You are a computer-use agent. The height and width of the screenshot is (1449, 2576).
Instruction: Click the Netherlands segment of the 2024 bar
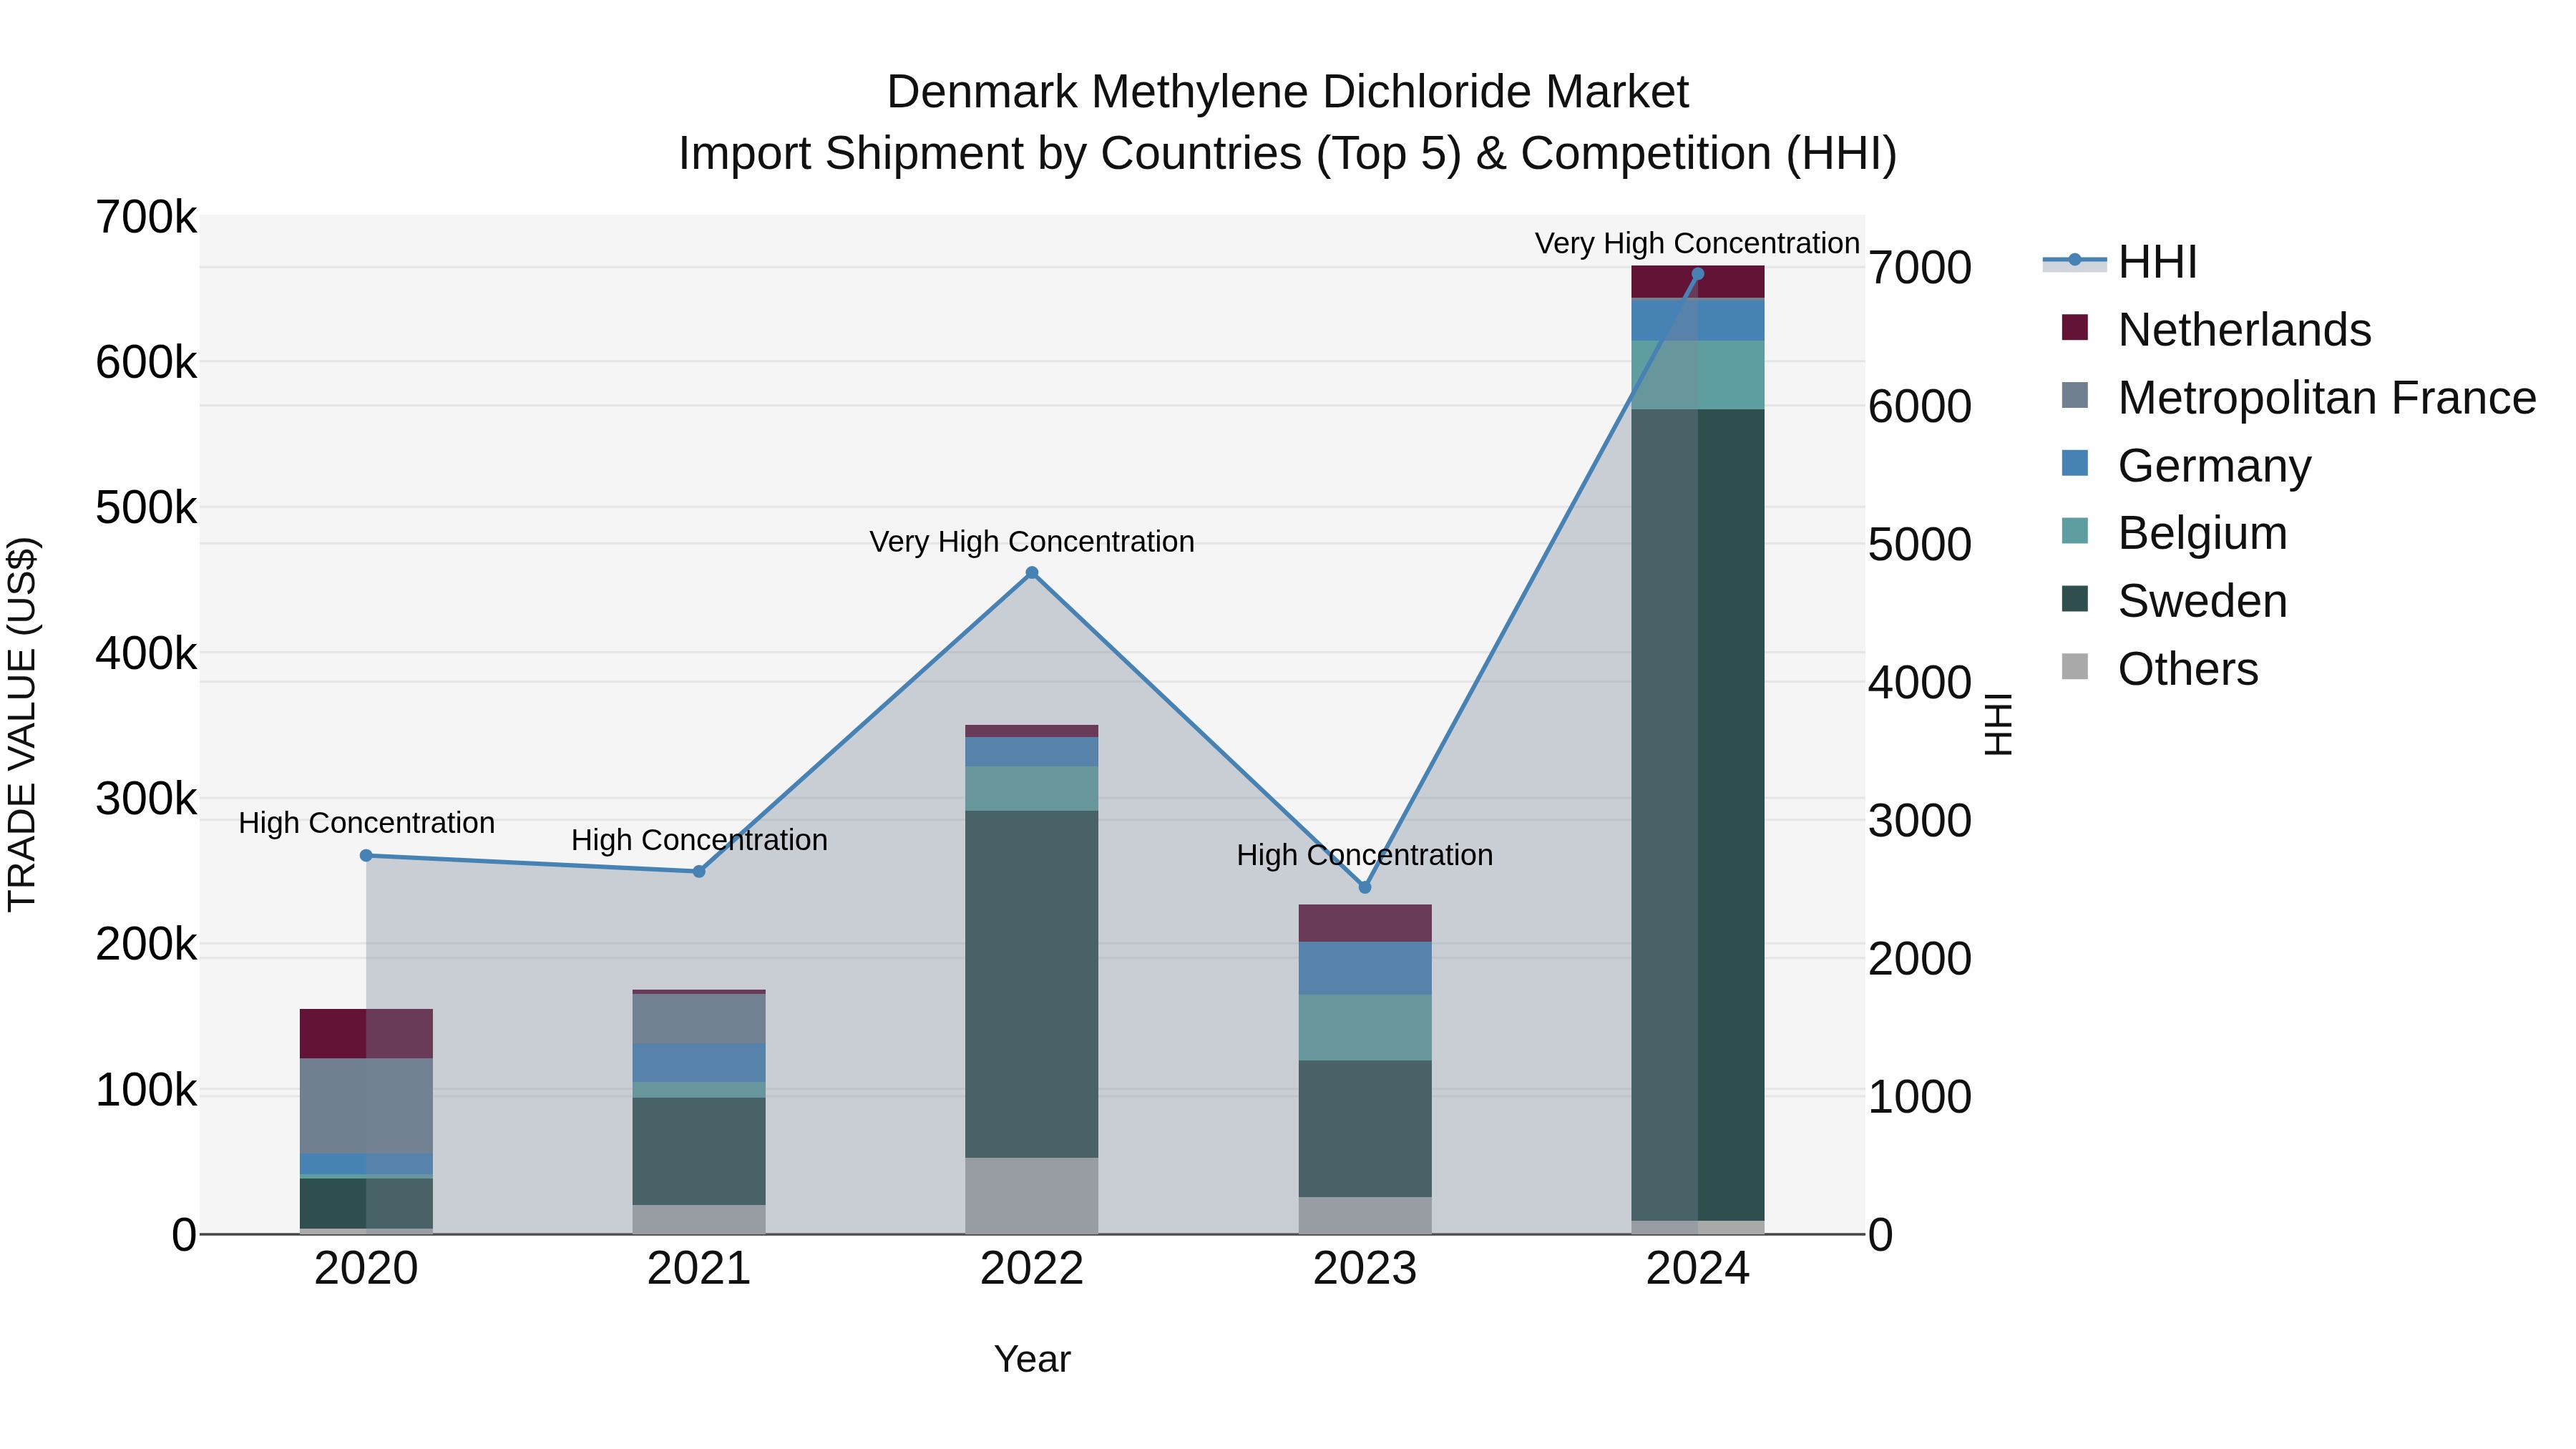click(x=1697, y=282)
